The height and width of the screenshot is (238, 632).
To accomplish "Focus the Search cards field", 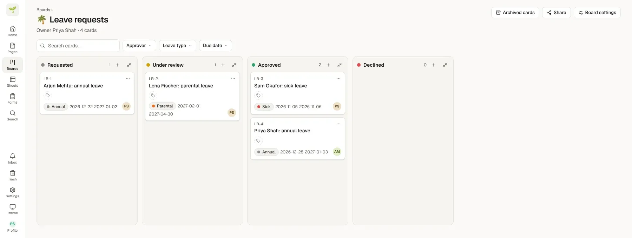I will [78, 46].
